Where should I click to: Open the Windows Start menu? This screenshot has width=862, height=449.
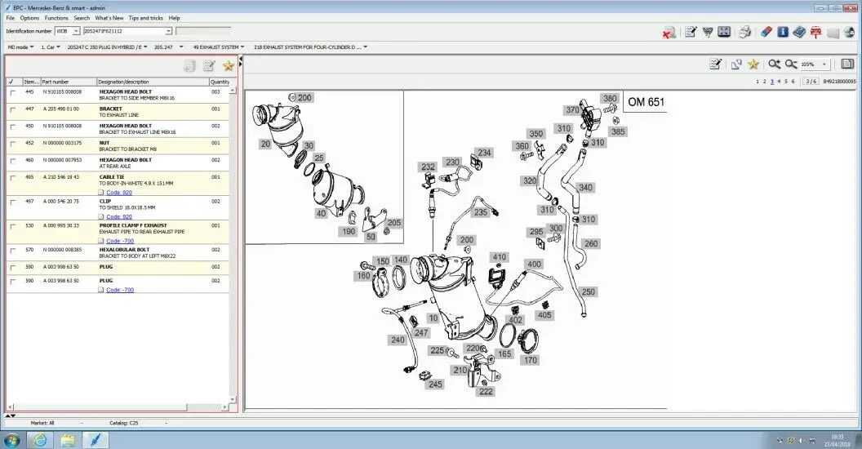(x=11, y=440)
